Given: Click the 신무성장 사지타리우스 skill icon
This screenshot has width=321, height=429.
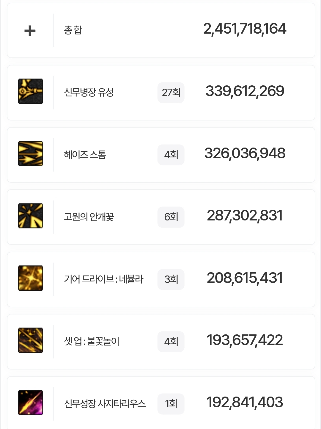Looking at the screenshot, I should pyautogui.click(x=31, y=403).
